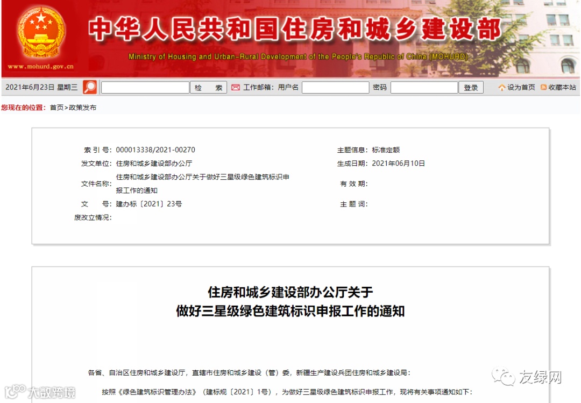Click the file name text 住房和城乡建设部办公厅关于做好三星级绿色建筑标识申
This screenshot has width=581, height=403.
click(x=202, y=177)
